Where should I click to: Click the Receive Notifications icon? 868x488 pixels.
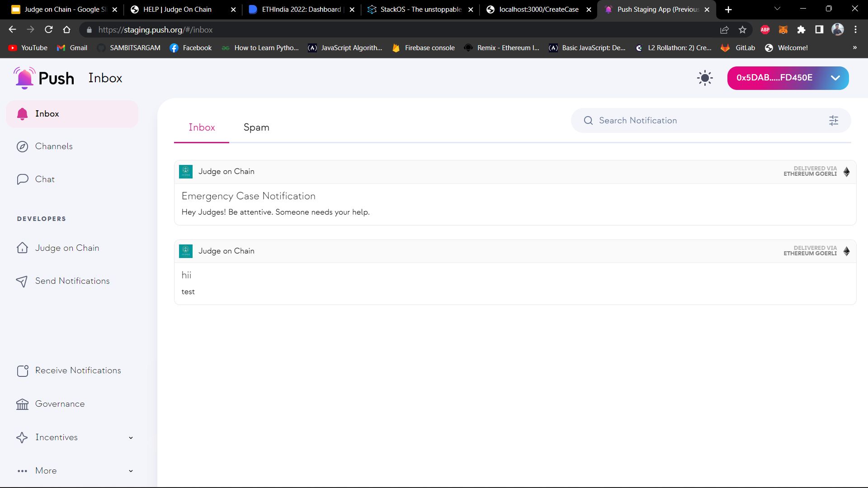(23, 371)
